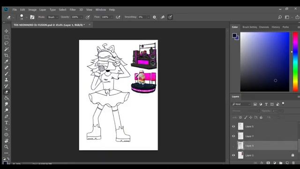The image size is (300, 169).
Task: Create a new group folder icon
Action: click(x=281, y=163)
